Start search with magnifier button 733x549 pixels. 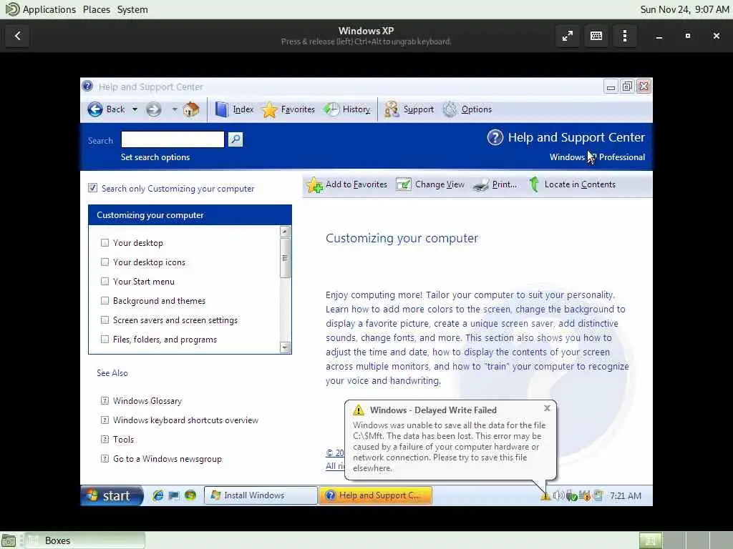(235, 139)
